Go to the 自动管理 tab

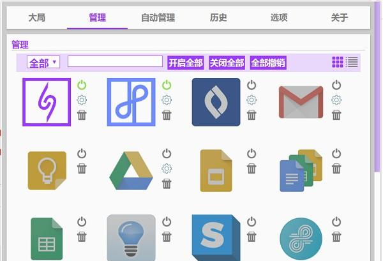[158, 18]
